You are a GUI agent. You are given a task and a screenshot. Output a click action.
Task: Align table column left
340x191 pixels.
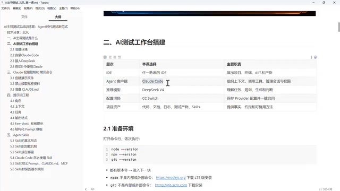click(x=110, y=57)
